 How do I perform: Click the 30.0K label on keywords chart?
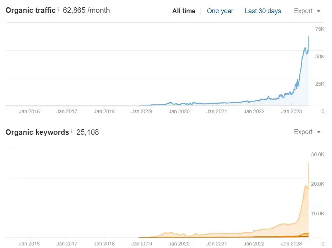[x=318, y=154]
